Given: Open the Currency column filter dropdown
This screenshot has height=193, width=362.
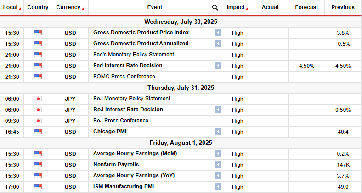Looking at the screenshot, I should click(83, 8).
